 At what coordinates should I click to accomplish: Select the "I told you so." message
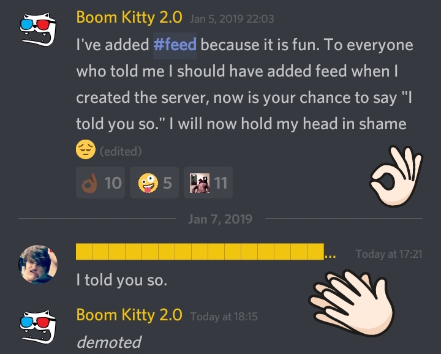pos(121,281)
